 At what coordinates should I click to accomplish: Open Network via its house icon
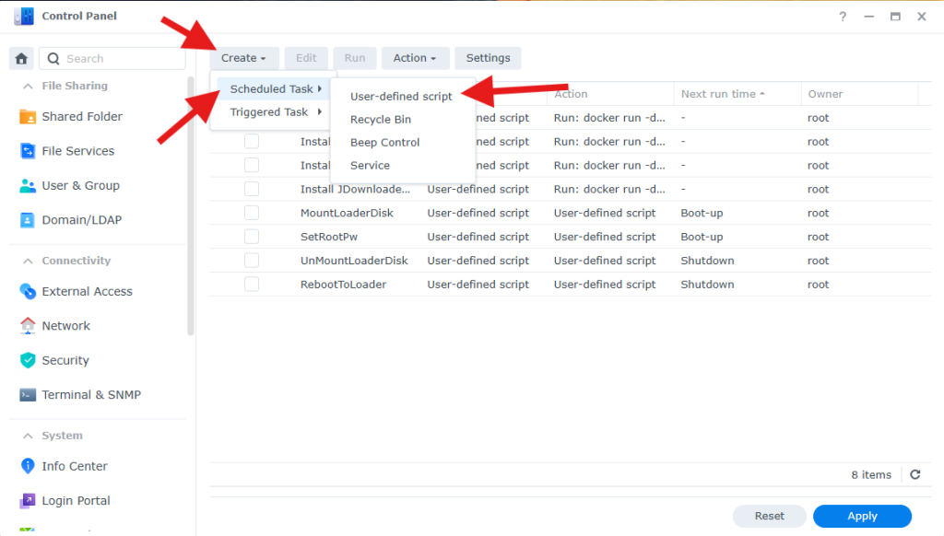(x=28, y=325)
